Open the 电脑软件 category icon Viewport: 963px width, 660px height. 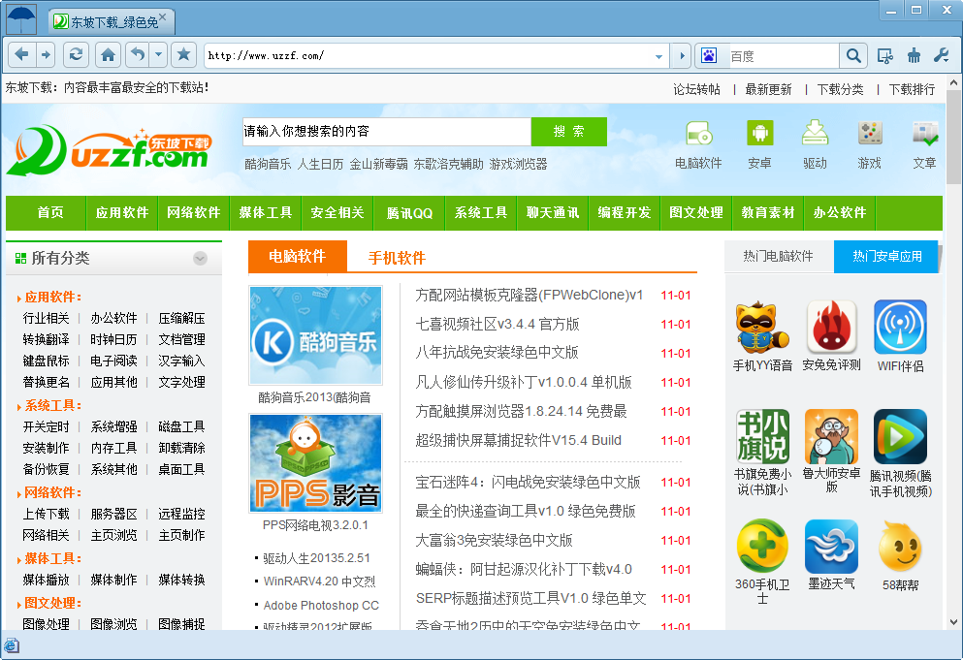click(x=698, y=133)
